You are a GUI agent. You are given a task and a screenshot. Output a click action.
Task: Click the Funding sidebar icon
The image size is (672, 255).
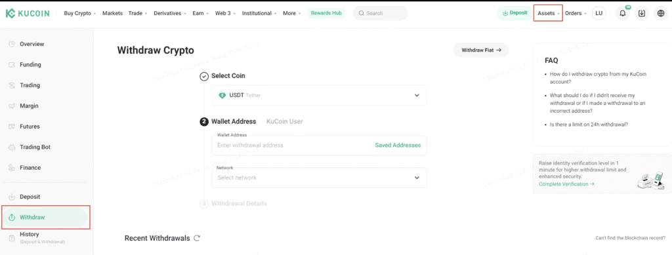click(12, 65)
